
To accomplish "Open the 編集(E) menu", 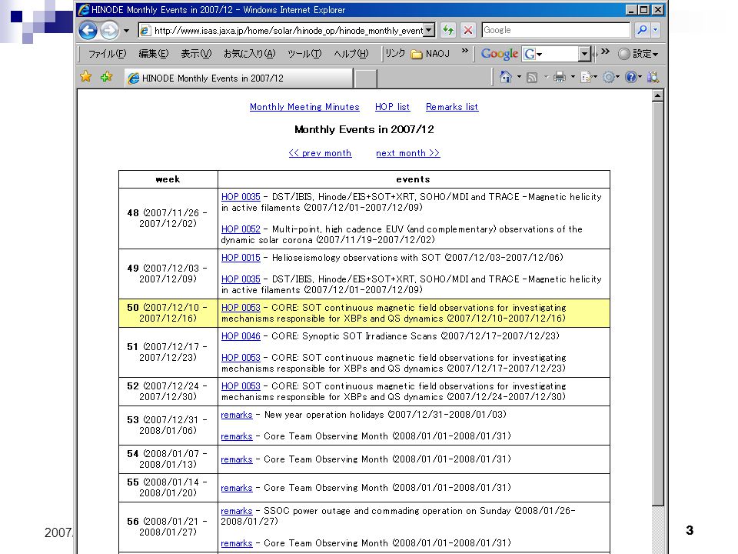I will click(x=153, y=54).
